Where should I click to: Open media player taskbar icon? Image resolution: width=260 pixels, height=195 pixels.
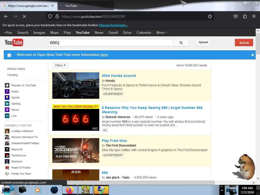click(x=38, y=190)
